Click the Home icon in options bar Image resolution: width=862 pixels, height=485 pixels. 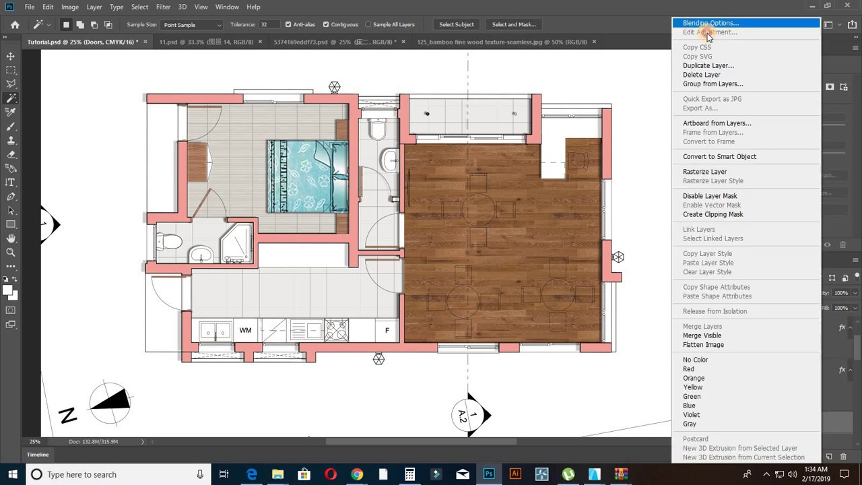click(15, 25)
